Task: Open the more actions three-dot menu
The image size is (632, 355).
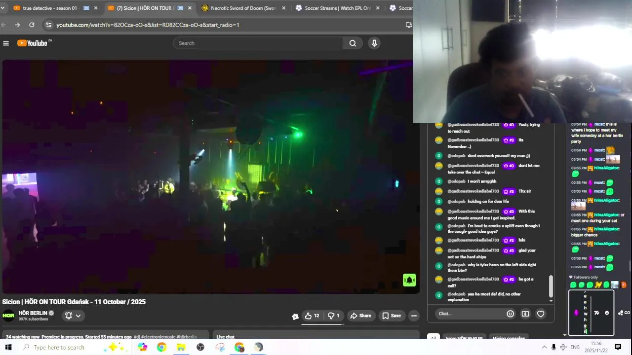Action: pos(414,316)
